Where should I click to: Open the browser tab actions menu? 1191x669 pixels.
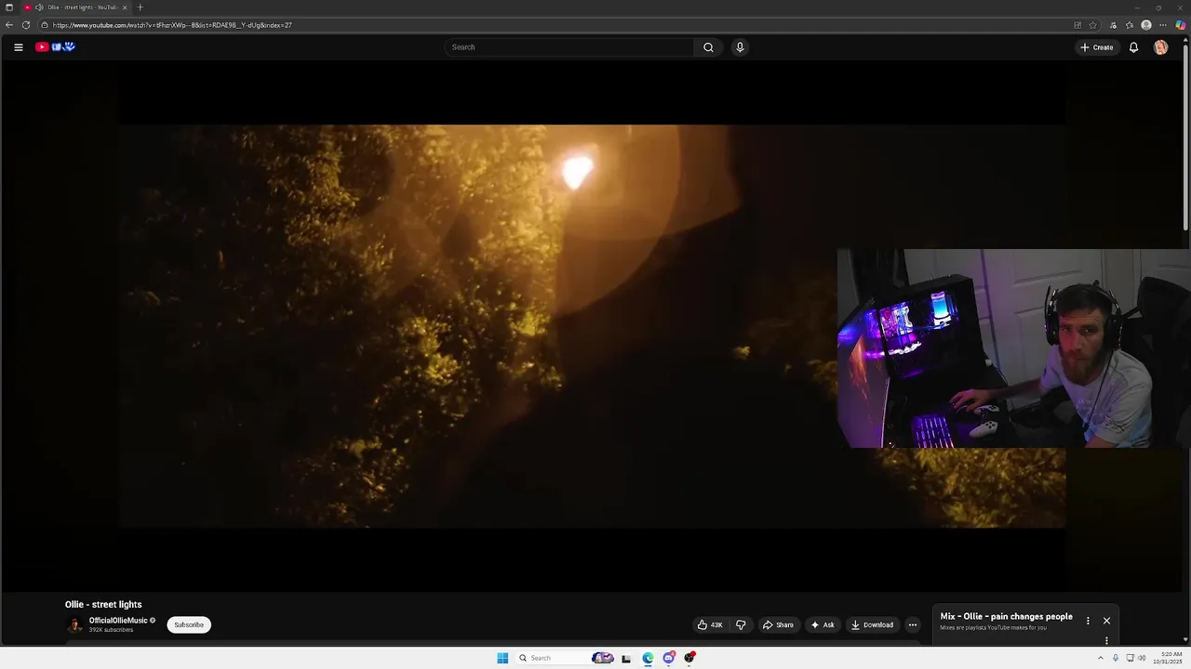(9, 7)
